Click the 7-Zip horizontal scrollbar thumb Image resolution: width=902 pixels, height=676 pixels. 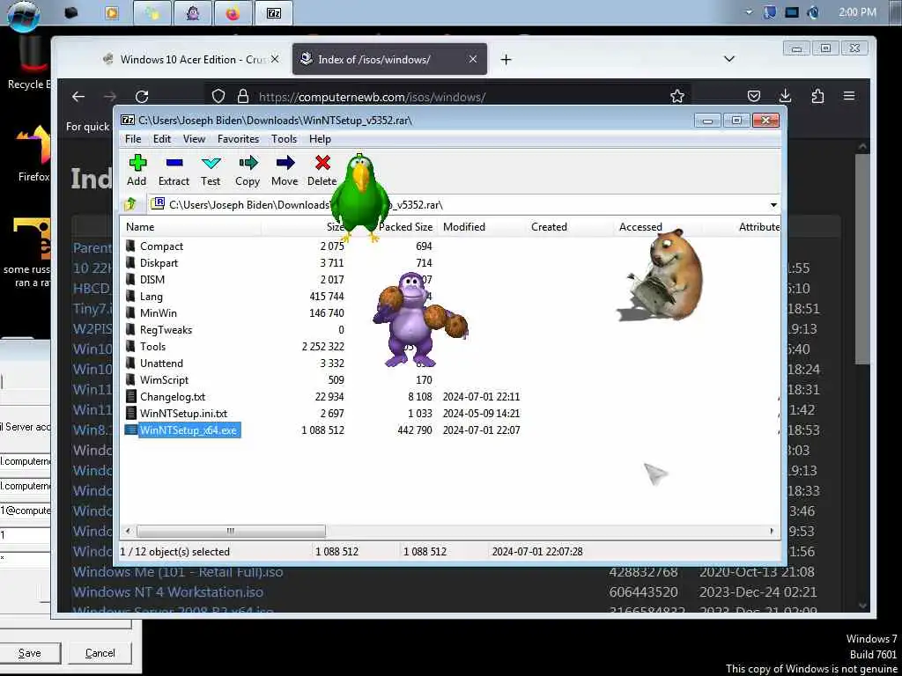[x=231, y=531]
